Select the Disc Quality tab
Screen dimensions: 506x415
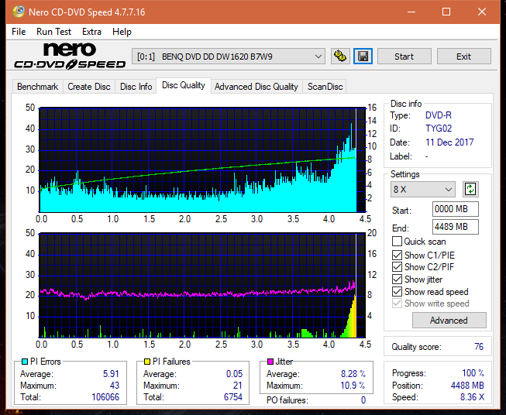tap(184, 85)
